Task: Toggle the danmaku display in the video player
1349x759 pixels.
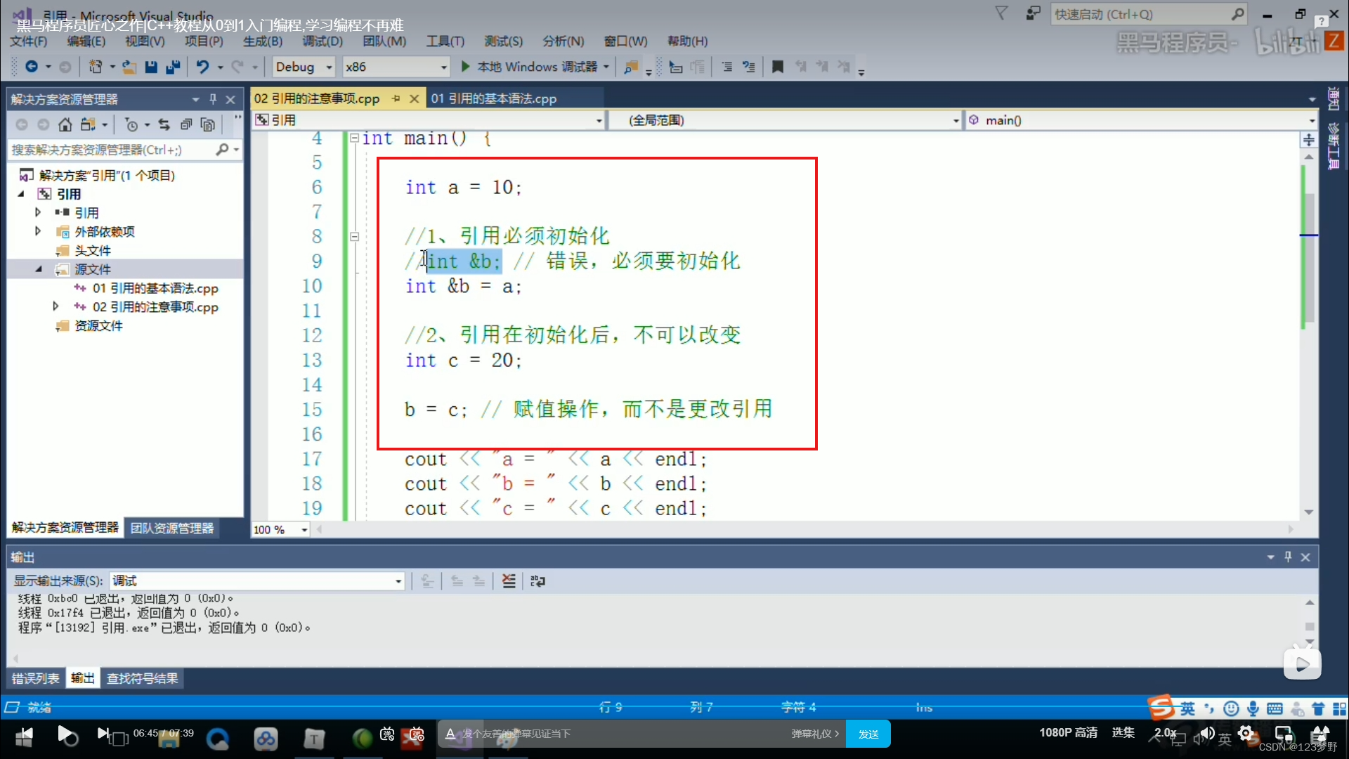Action: coord(387,734)
